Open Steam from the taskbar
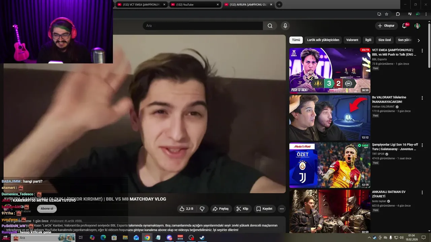The image size is (431, 242). pyautogui.click(x=202, y=238)
